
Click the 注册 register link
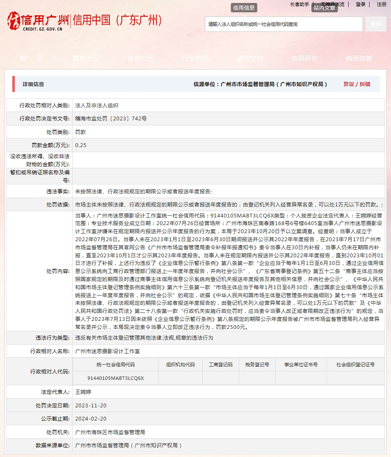pyautogui.click(x=381, y=4)
